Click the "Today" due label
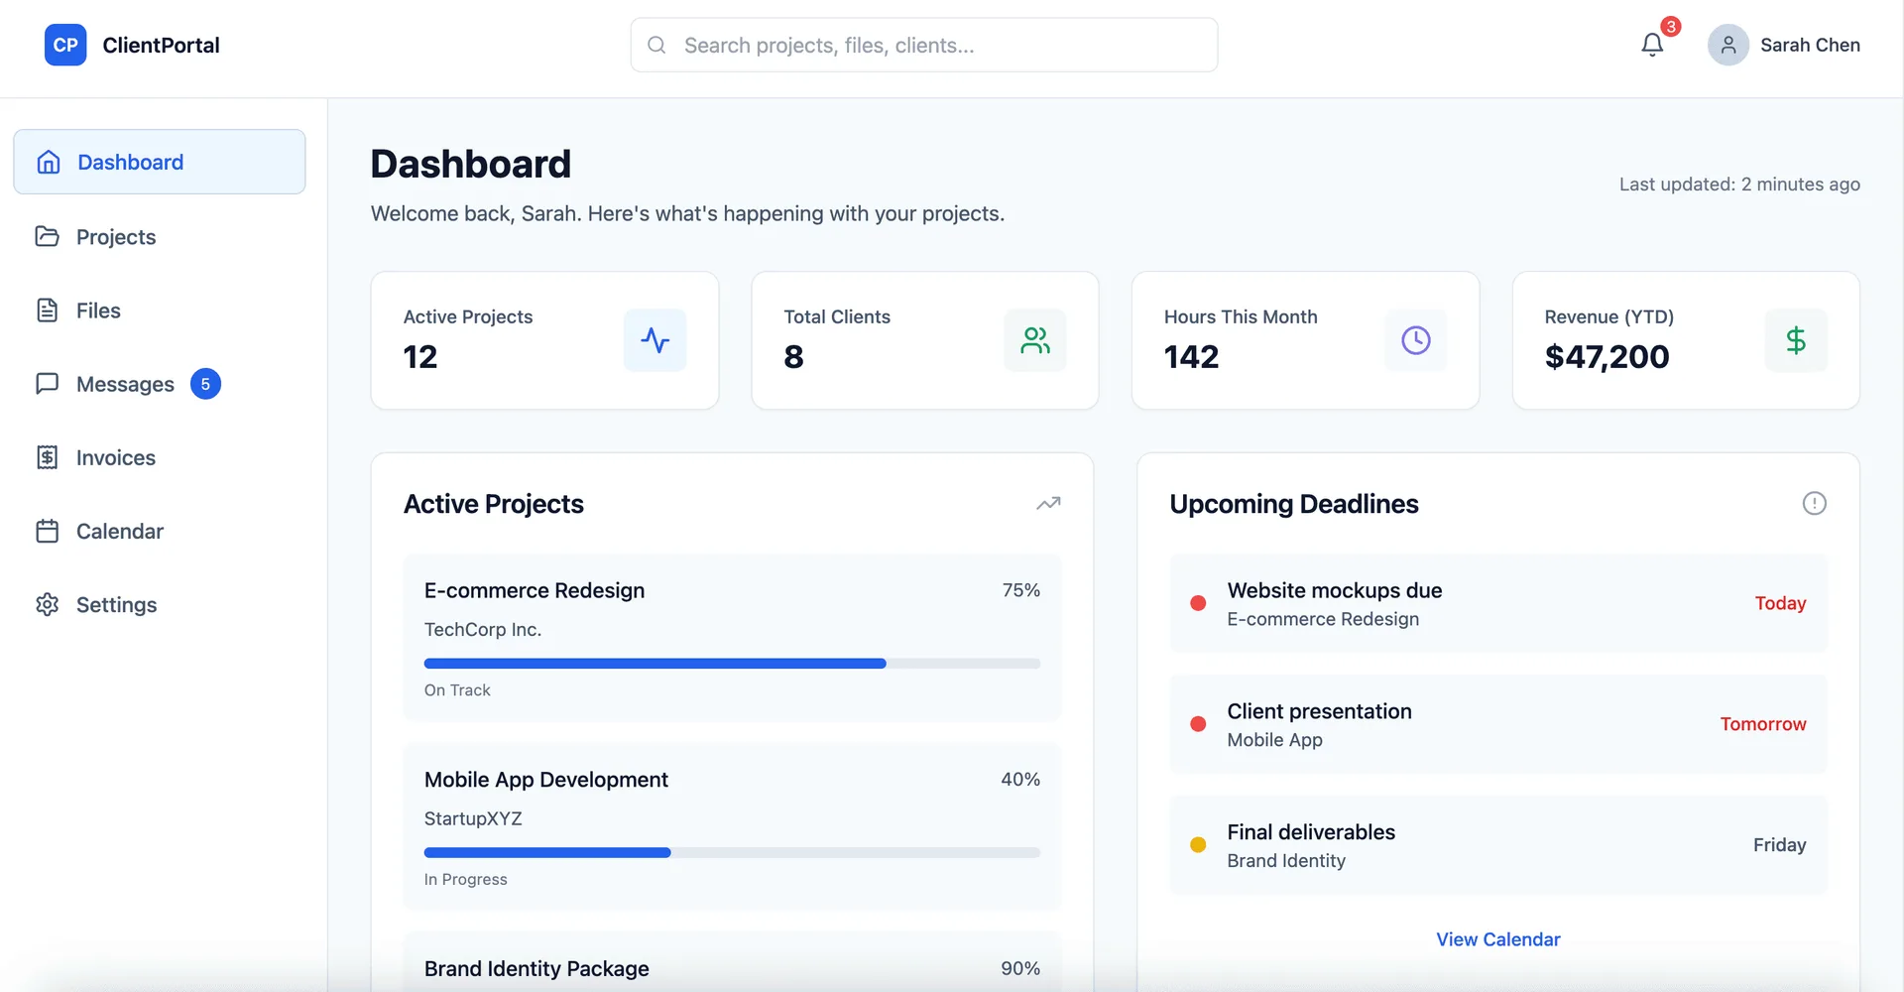The image size is (1904, 992). [x=1781, y=603]
